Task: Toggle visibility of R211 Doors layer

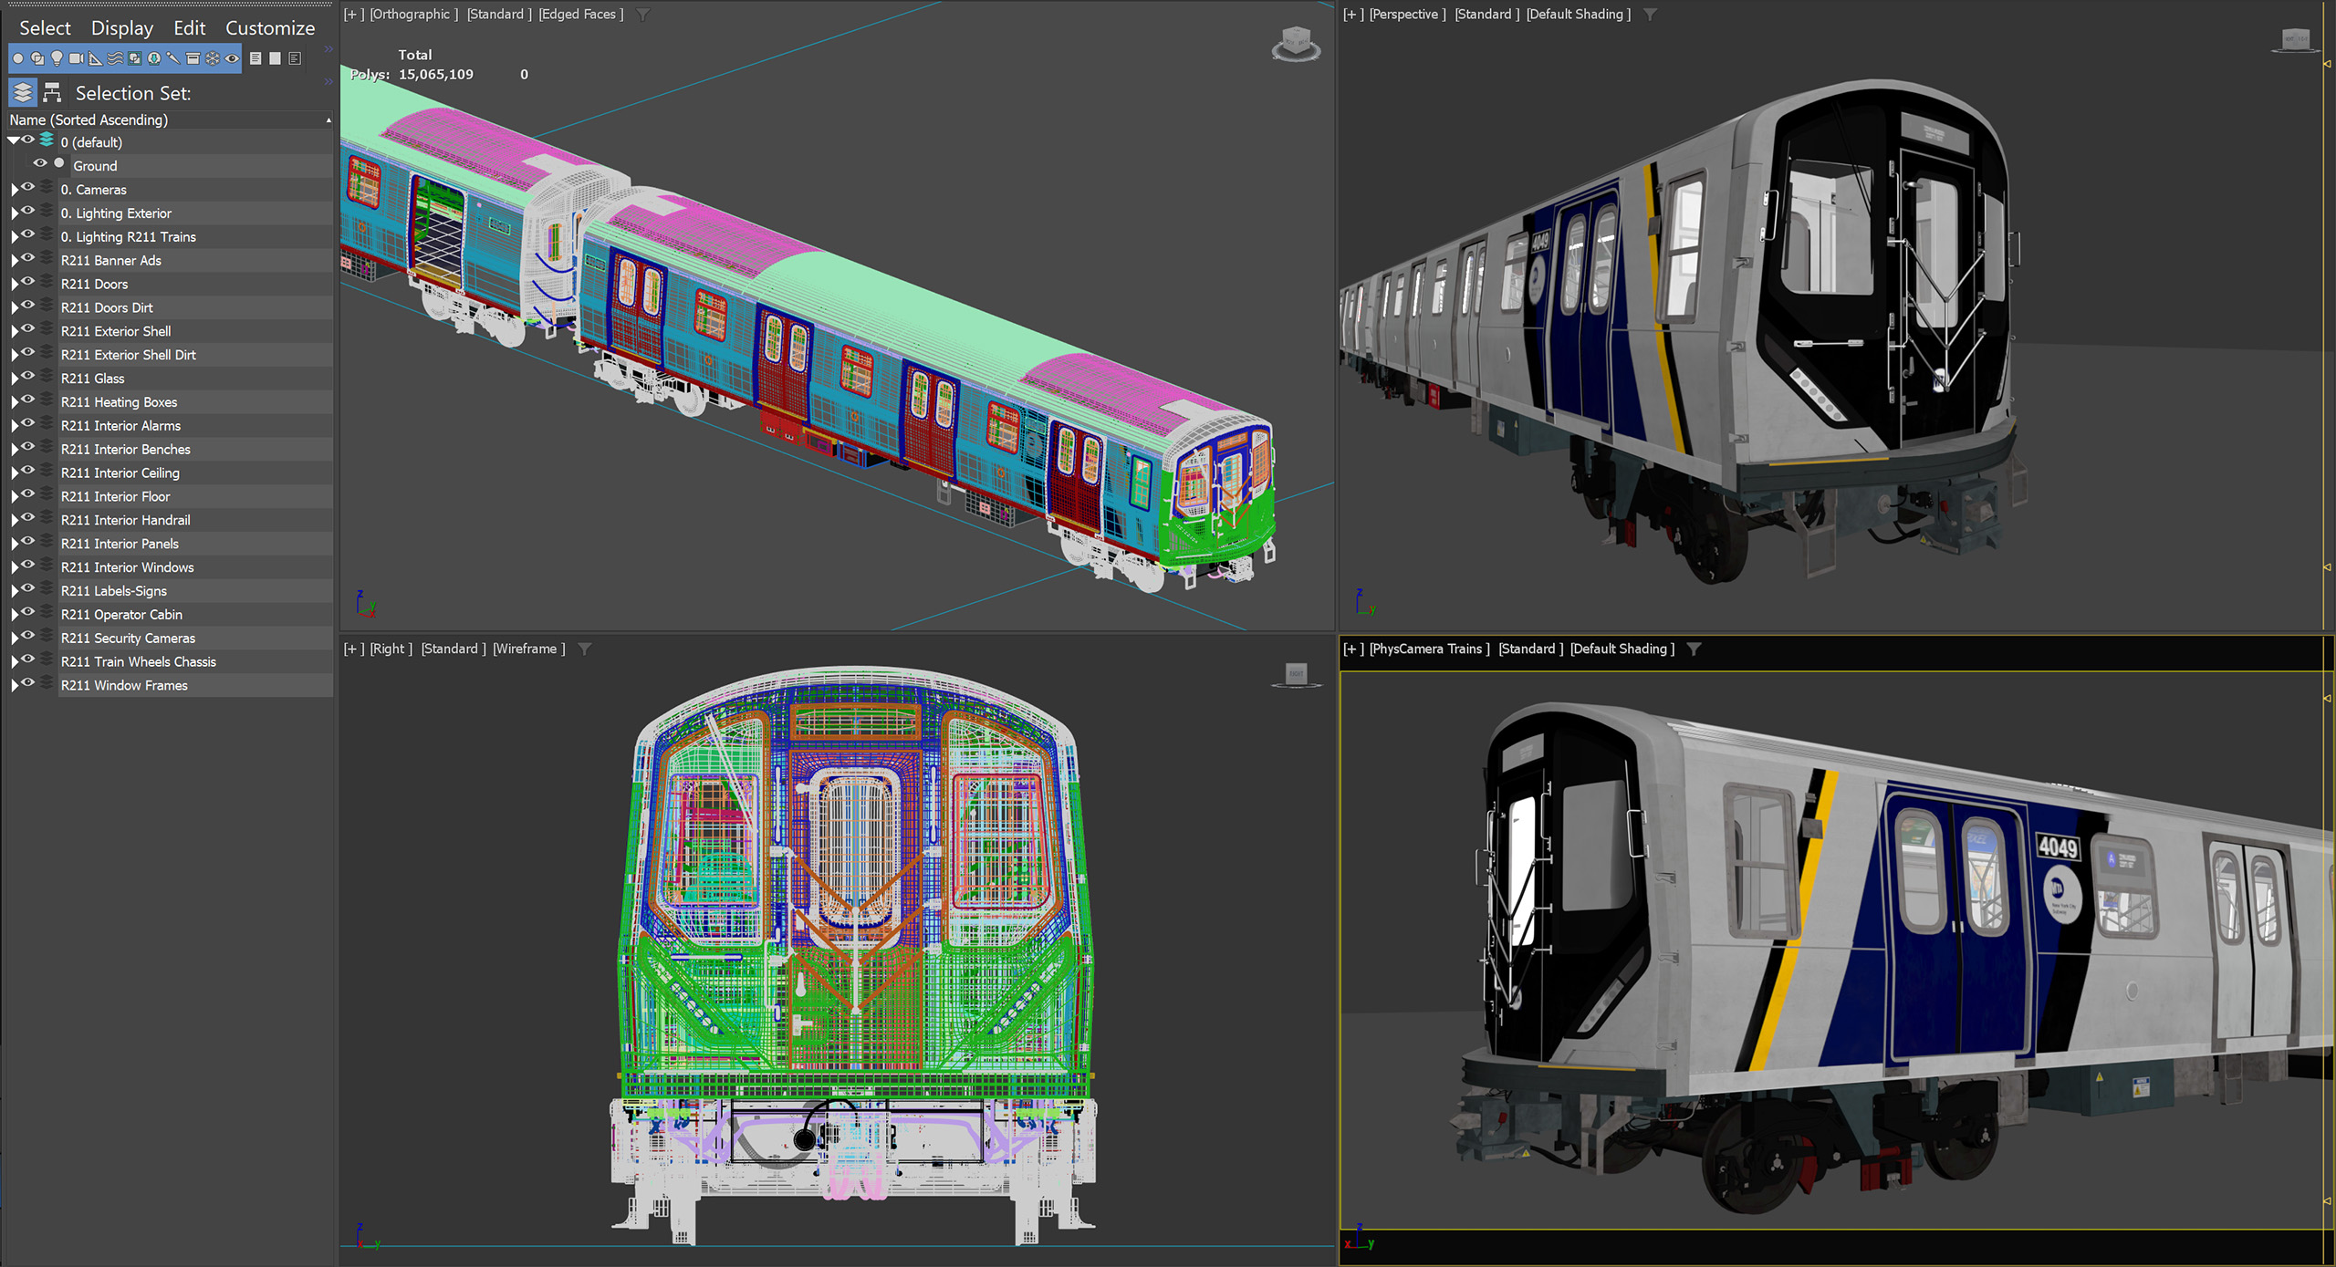Action: [28, 282]
